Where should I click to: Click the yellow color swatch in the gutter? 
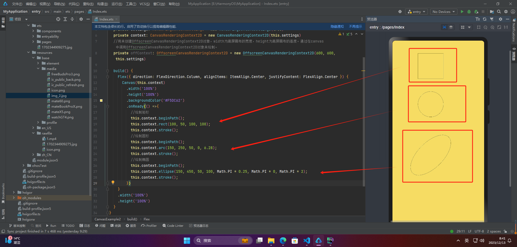[x=101, y=100]
